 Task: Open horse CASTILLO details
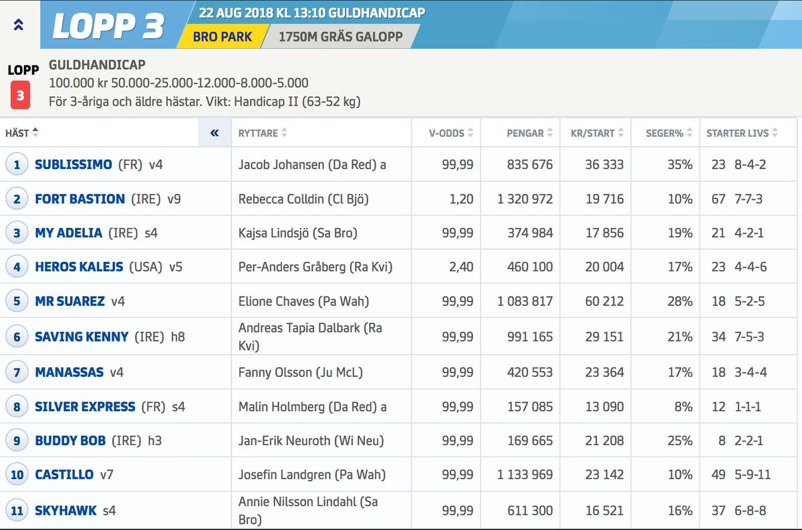click(x=64, y=475)
